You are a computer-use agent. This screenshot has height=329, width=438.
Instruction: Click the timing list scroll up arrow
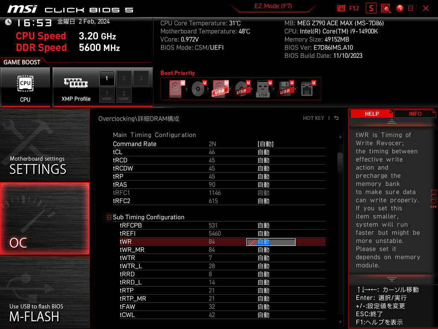[x=340, y=137]
